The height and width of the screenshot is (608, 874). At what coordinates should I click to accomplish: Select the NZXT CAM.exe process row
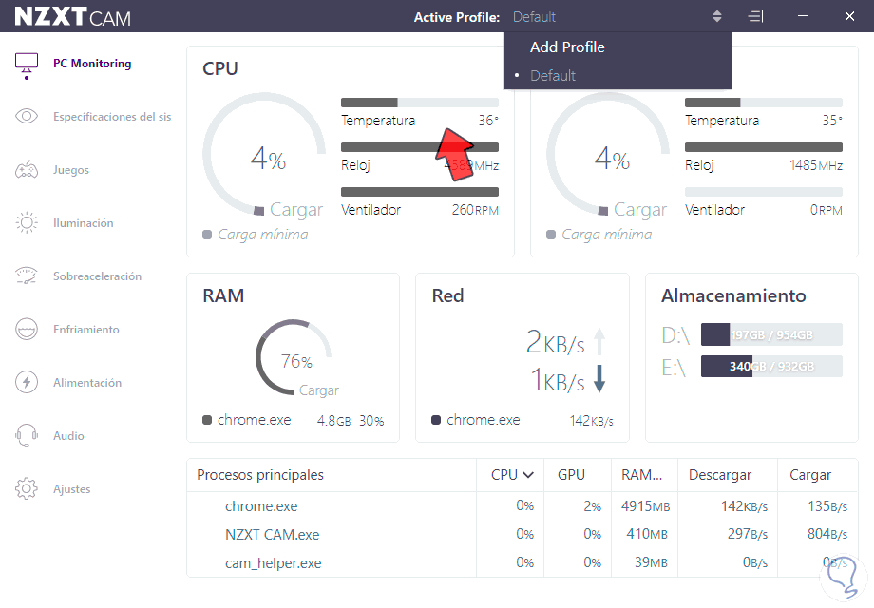pos(522,534)
